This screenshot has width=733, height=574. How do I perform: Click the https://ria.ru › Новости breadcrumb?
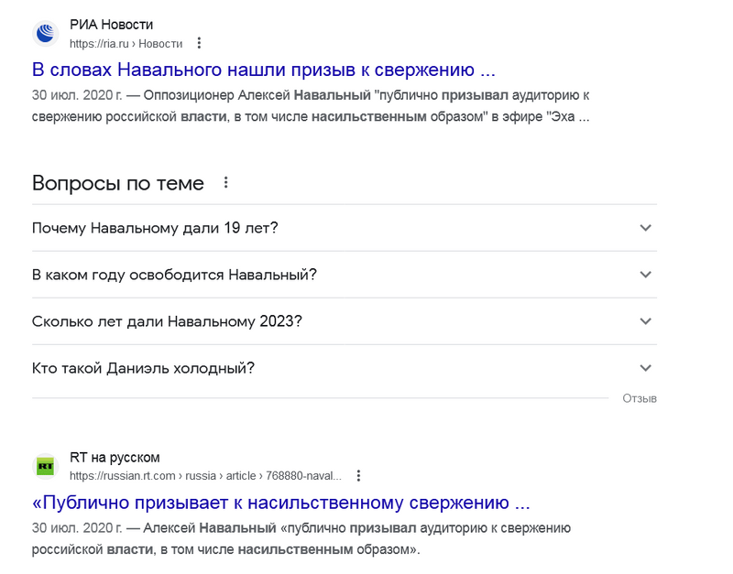tap(126, 43)
